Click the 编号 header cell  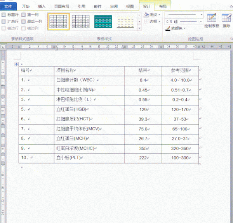click(x=37, y=71)
